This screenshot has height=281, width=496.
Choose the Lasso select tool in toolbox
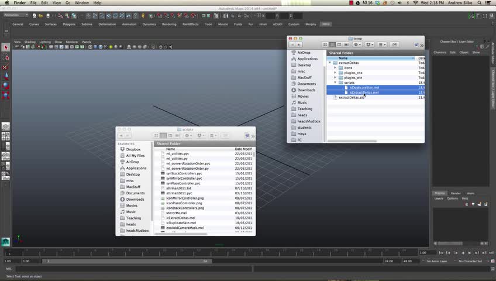tap(6, 57)
